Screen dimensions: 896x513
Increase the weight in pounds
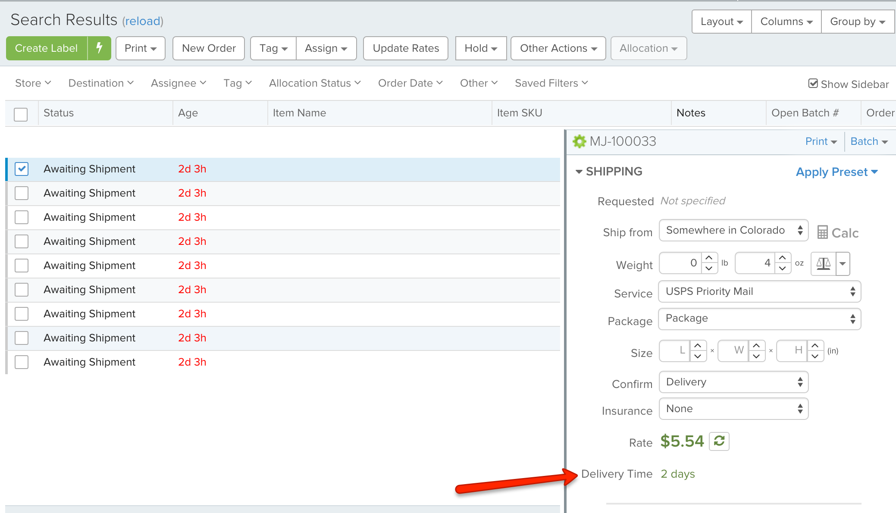(x=709, y=258)
